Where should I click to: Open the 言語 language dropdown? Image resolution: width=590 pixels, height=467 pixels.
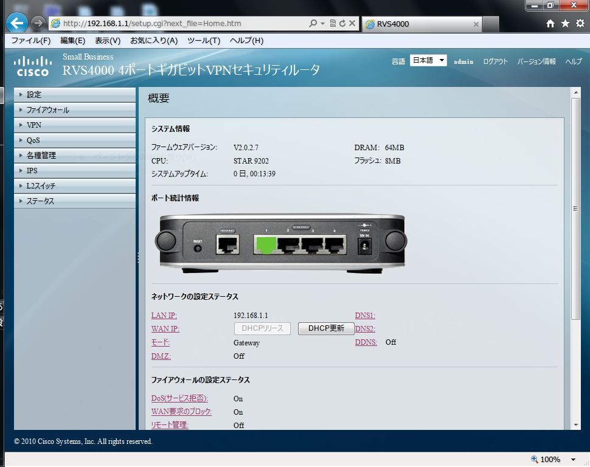(428, 60)
